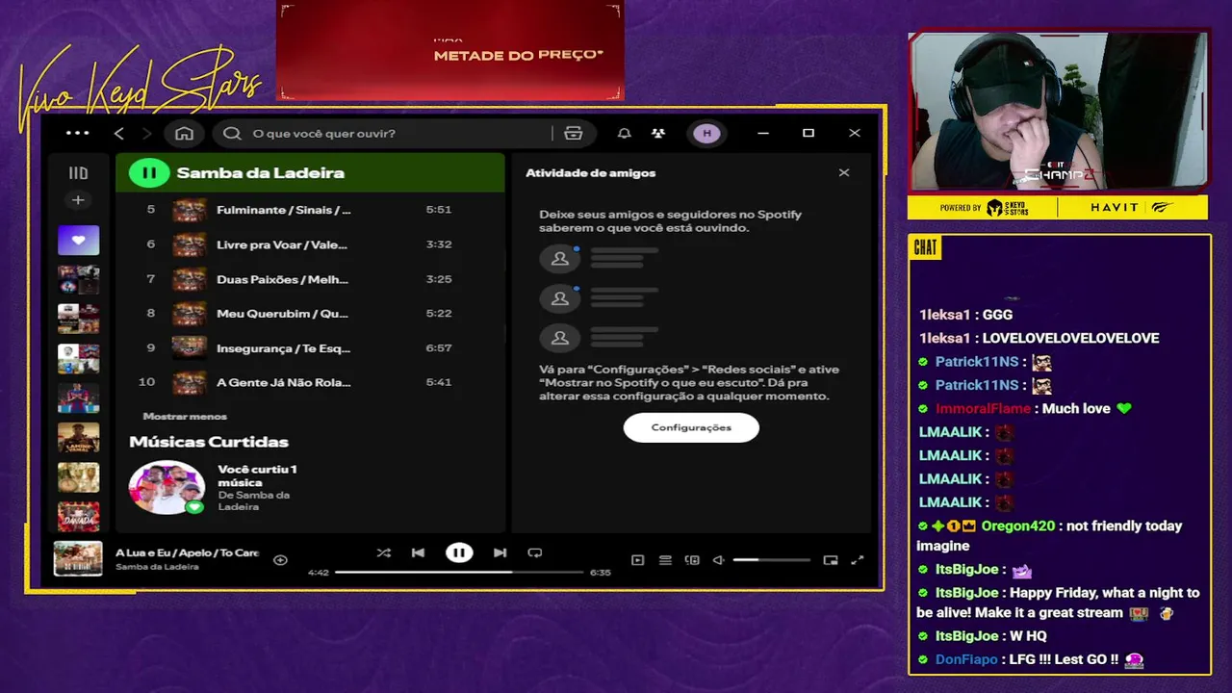Open the play queue icon
The width and height of the screenshot is (1232, 693).
point(665,560)
